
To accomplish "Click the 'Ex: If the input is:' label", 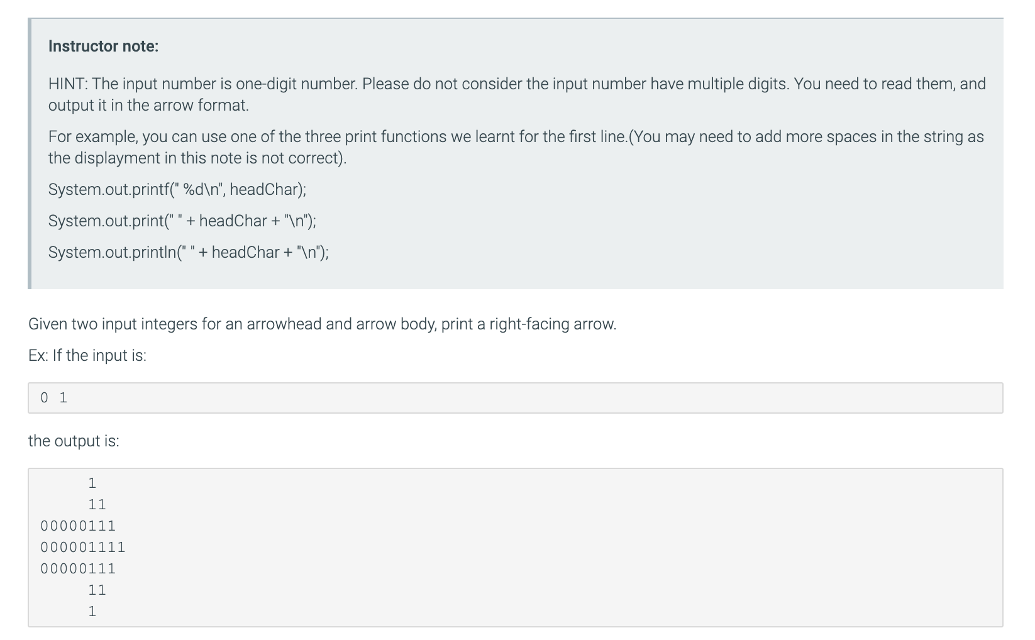I will [x=87, y=355].
